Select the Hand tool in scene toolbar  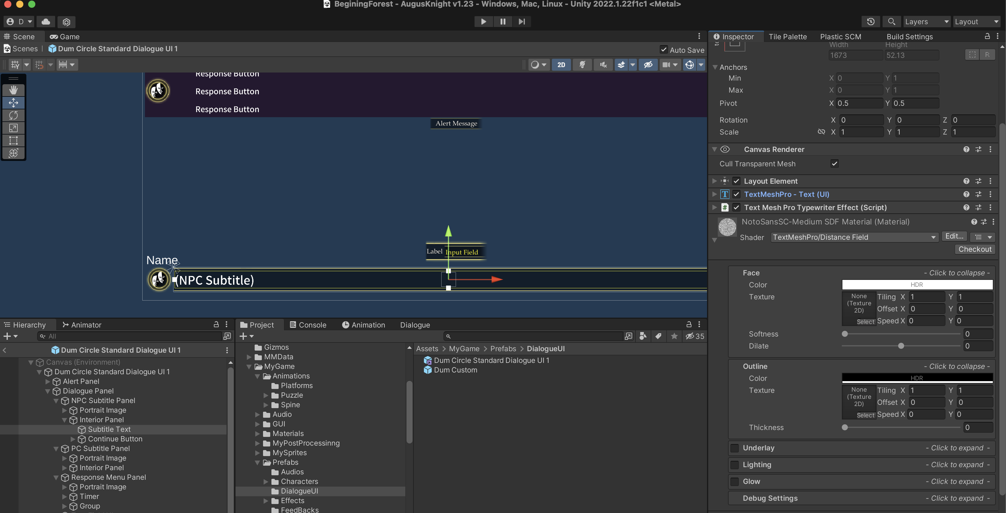point(13,90)
